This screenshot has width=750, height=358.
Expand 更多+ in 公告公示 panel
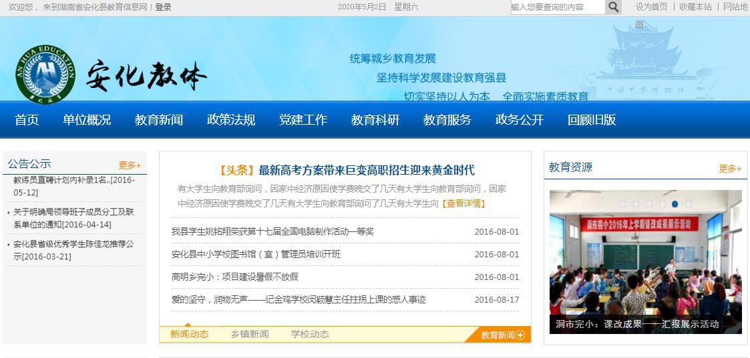click(130, 165)
